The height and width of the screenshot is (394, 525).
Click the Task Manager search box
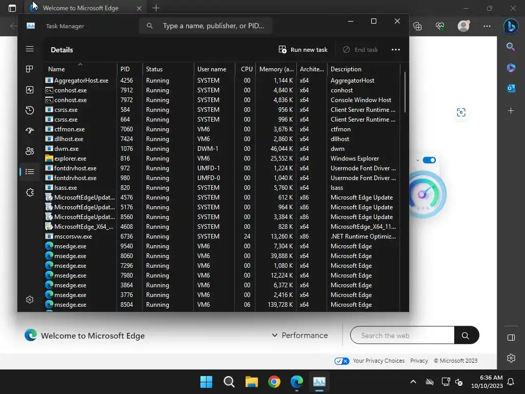[x=206, y=26]
